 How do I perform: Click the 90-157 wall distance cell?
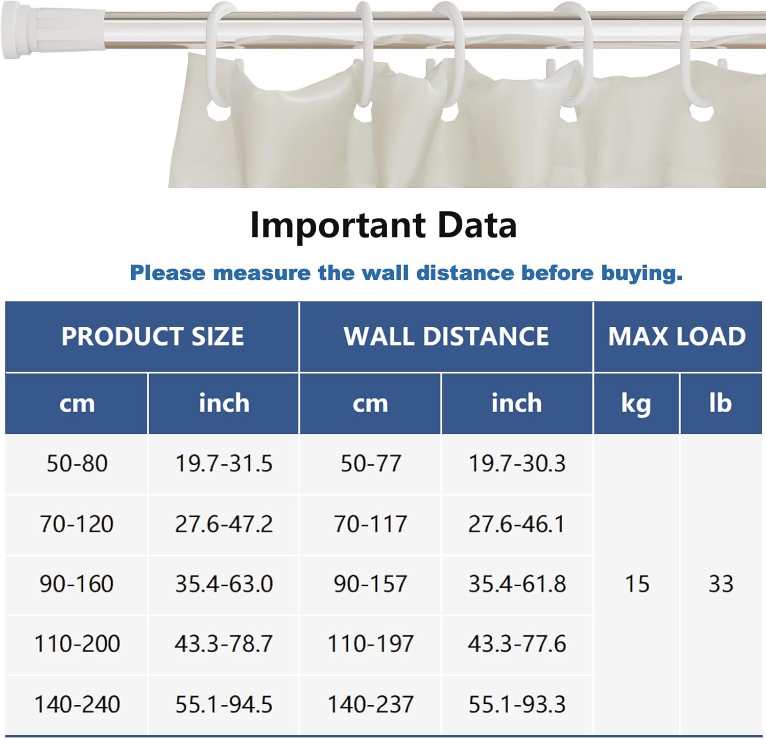(x=370, y=584)
